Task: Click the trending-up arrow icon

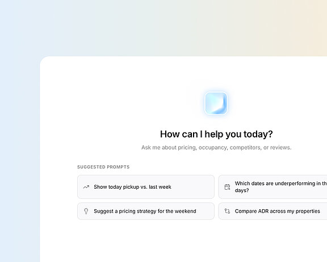Action: (86, 187)
